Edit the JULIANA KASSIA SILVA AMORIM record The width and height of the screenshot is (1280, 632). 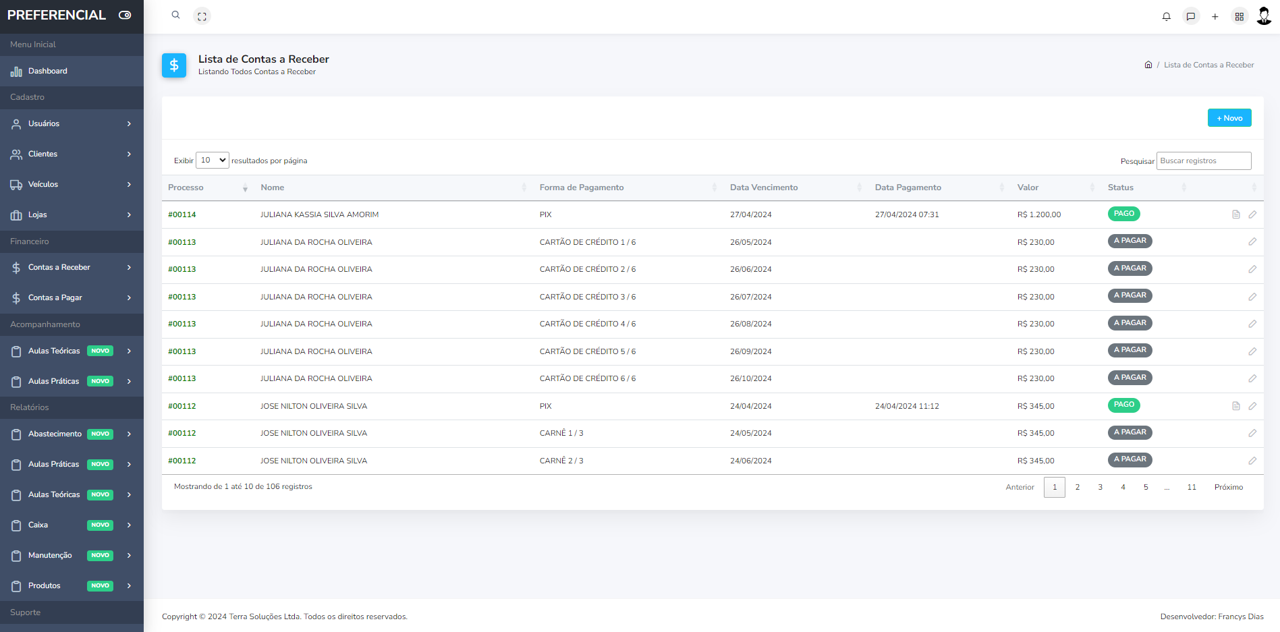1252,214
